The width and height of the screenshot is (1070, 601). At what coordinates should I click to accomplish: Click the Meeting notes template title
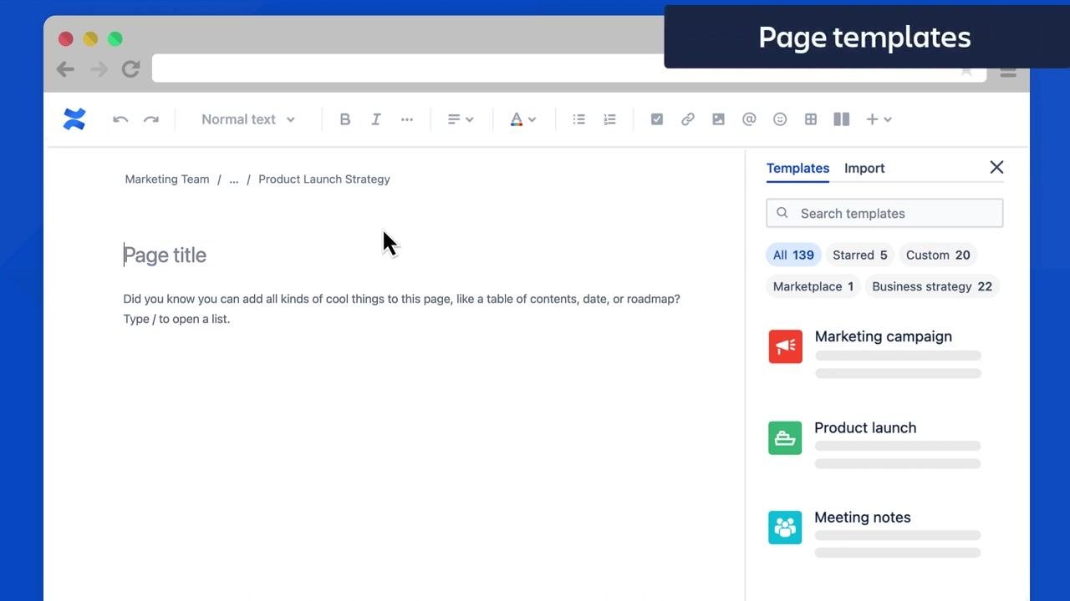[863, 518]
